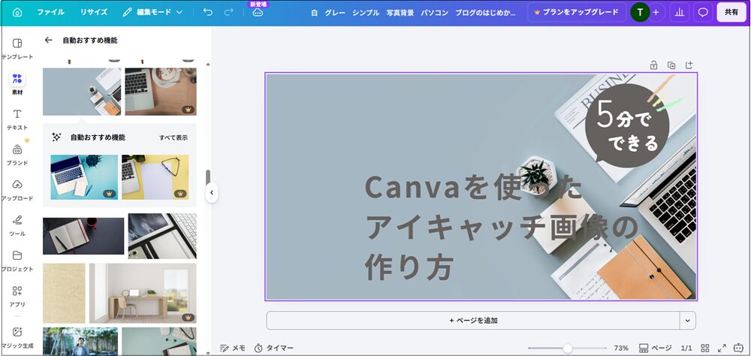Select the beige paper texture thumbnail

[x=64, y=293]
